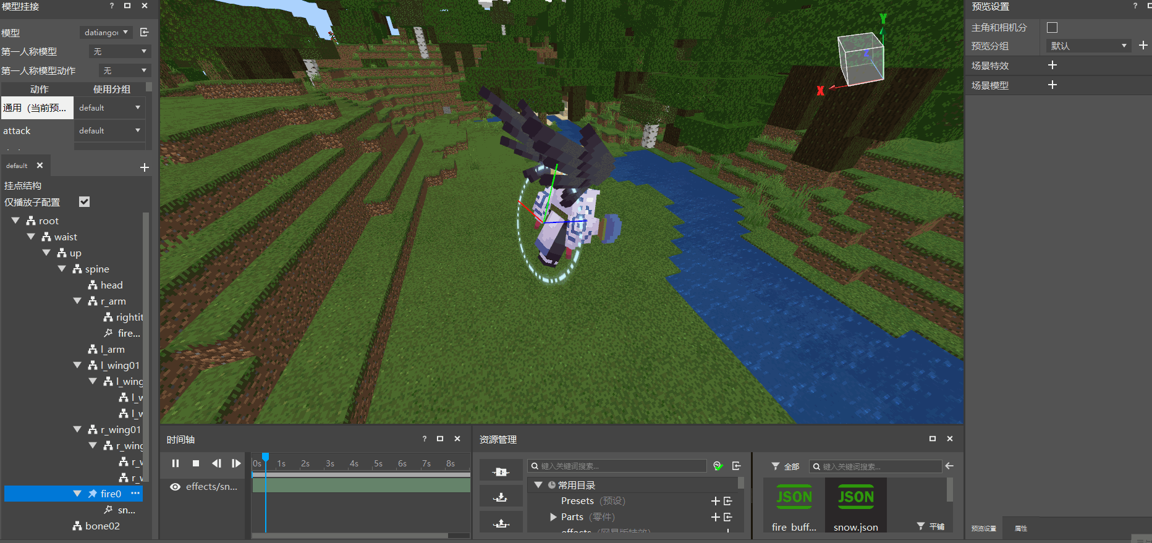Viewport: 1152px width, 543px height.
Task: Open fire0 node options menu (three dots)
Action: pyautogui.click(x=135, y=493)
